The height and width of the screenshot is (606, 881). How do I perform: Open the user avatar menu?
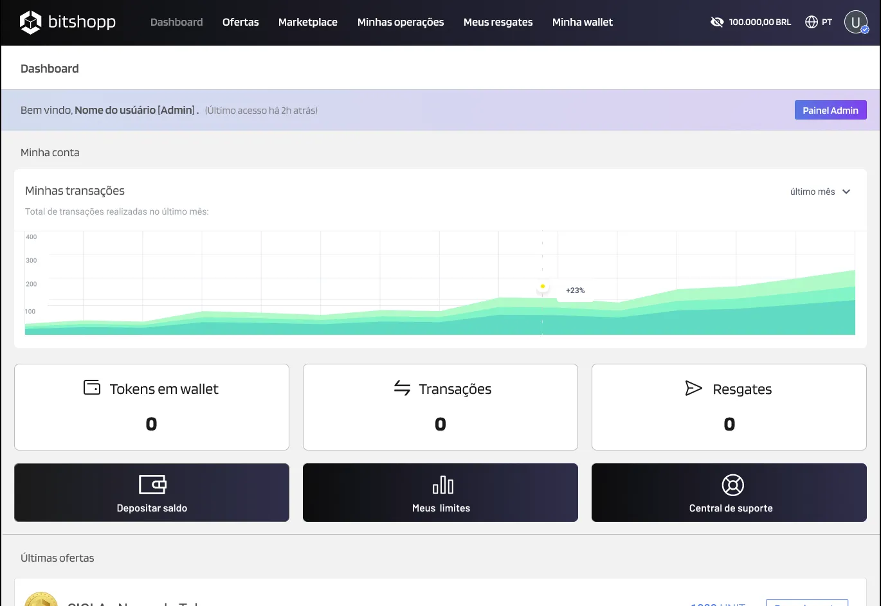(x=856, y=22)
